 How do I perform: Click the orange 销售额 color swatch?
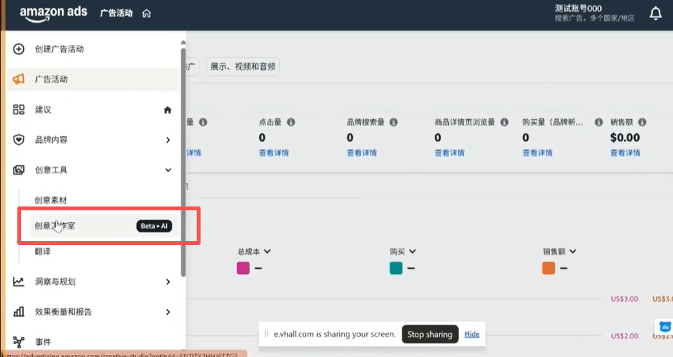[x=548, y=268]
